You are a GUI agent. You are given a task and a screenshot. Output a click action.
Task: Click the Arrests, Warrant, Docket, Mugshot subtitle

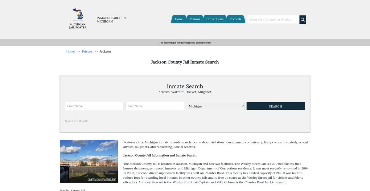pyautogui.click(x=185, y=92)
